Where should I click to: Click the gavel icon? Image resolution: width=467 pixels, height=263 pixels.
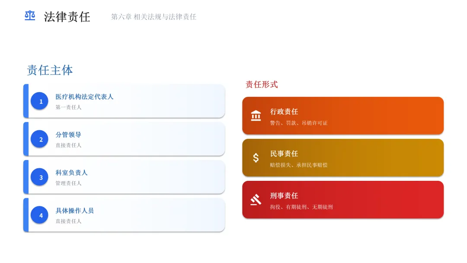click(256, 200)
